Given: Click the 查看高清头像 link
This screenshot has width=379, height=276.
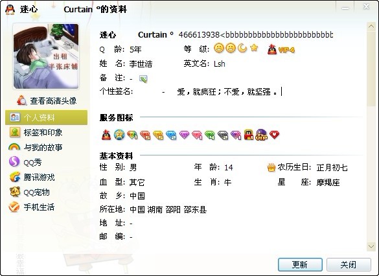Looking at the screenshot, I should 53,101.
